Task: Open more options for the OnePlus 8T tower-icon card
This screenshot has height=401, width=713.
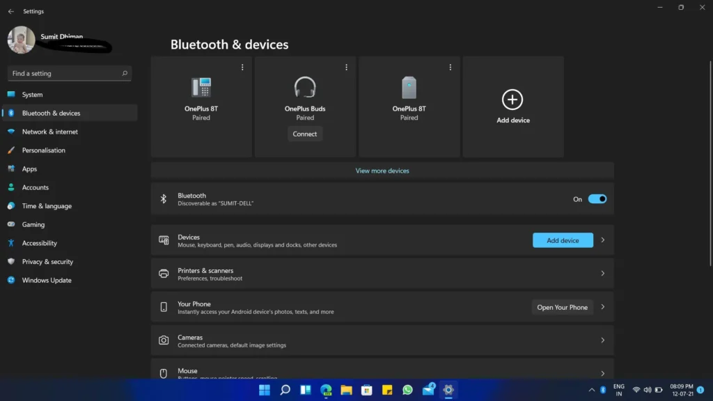Action: coord(450,68)
